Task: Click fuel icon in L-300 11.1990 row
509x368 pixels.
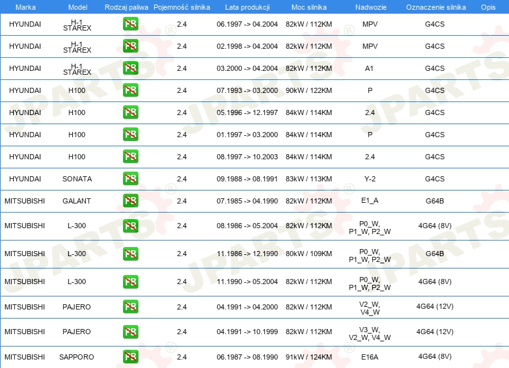Action: click(130, 282)
